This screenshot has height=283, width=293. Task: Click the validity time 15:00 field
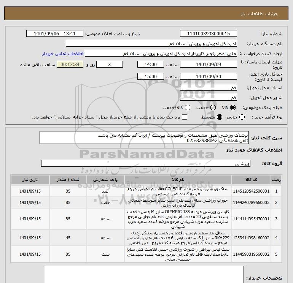tap(151, 76)
